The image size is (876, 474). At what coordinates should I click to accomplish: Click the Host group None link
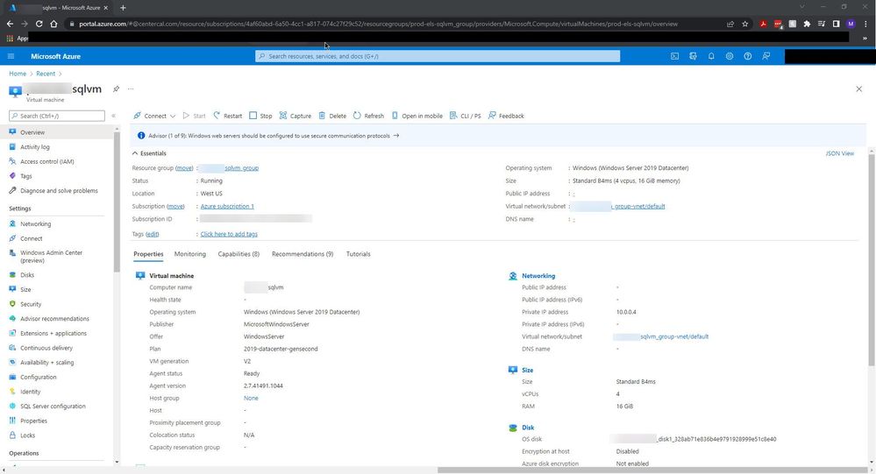(x=251, y=398)
